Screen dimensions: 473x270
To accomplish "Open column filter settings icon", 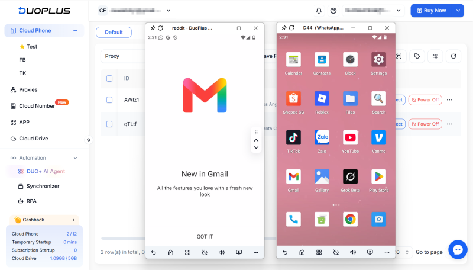I will (435, 56).
